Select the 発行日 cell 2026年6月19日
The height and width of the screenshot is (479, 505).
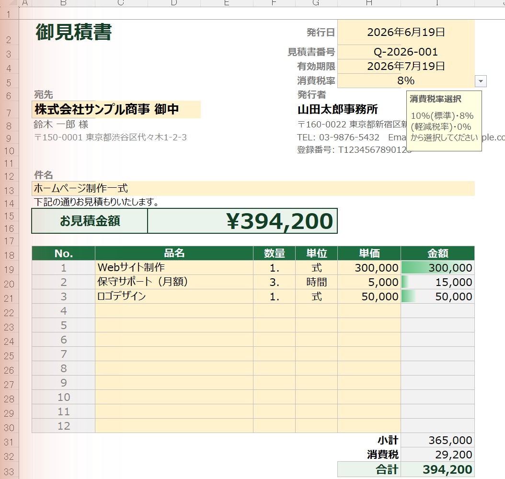406,32
